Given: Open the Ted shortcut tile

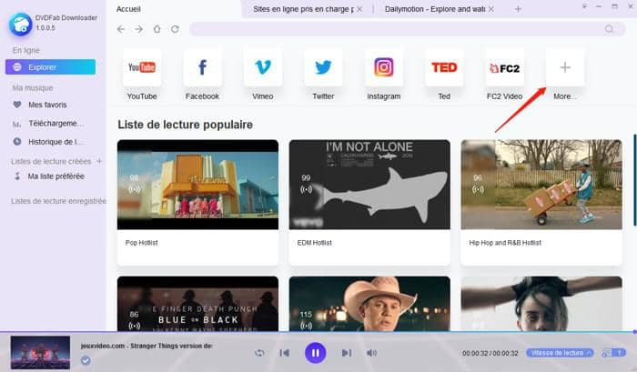Looking at the screenshot, I should [444, 67].
